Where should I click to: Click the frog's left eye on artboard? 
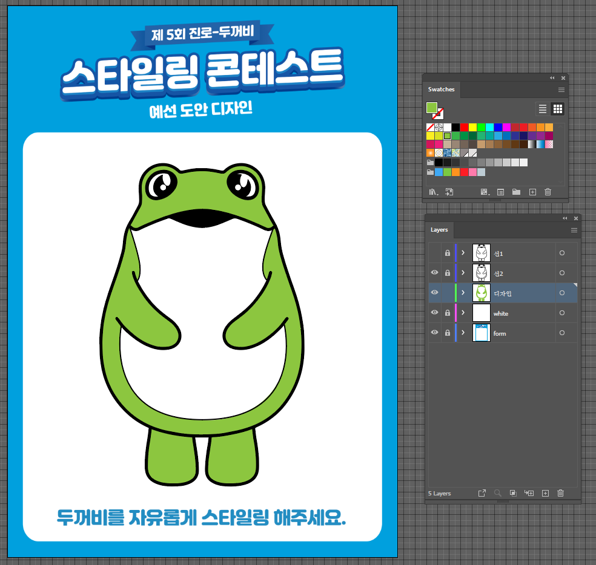(x=162, y=185)
